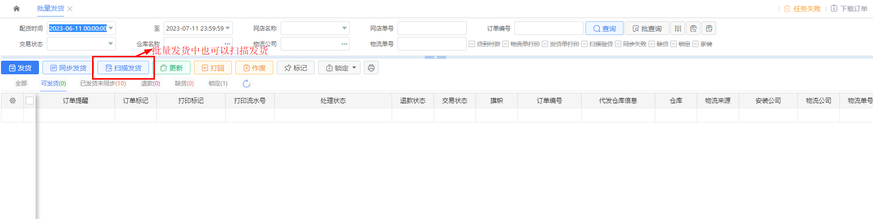
Task: Open the 锁定 dropdown button
Action: [340, 68]
